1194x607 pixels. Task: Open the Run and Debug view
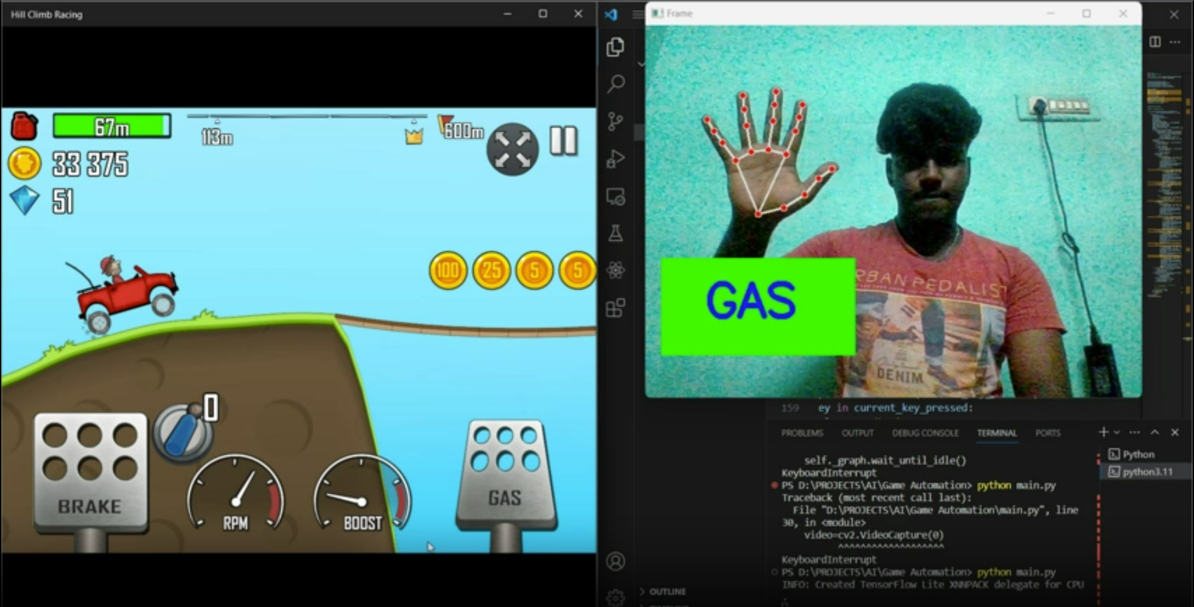(x=615, y=159)
